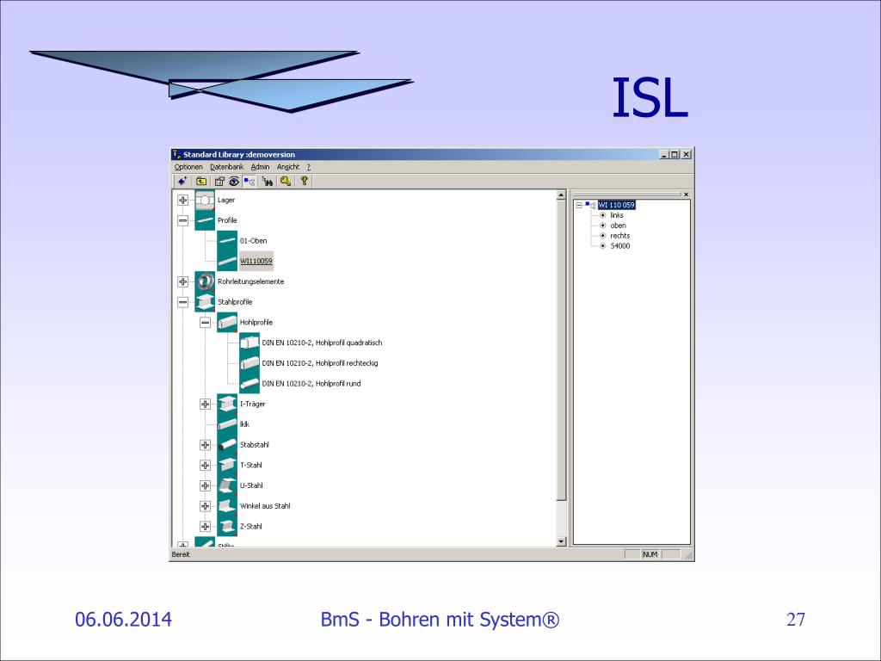Click the tree scrollbar down arrow
The width and height of the screenshot is (881, 661).
[x=561, y=541]
